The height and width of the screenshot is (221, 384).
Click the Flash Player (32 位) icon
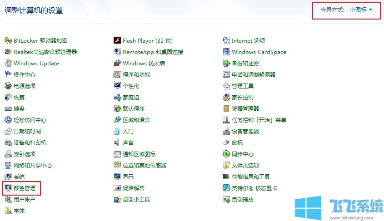pyautogui.click(x=117, y=41)
